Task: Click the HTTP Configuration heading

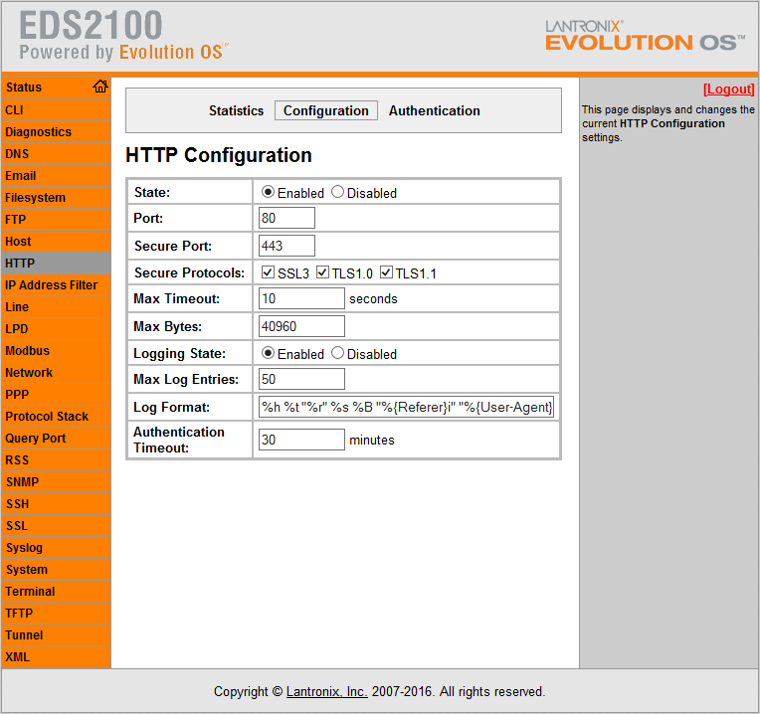Action: click(219, 155)
